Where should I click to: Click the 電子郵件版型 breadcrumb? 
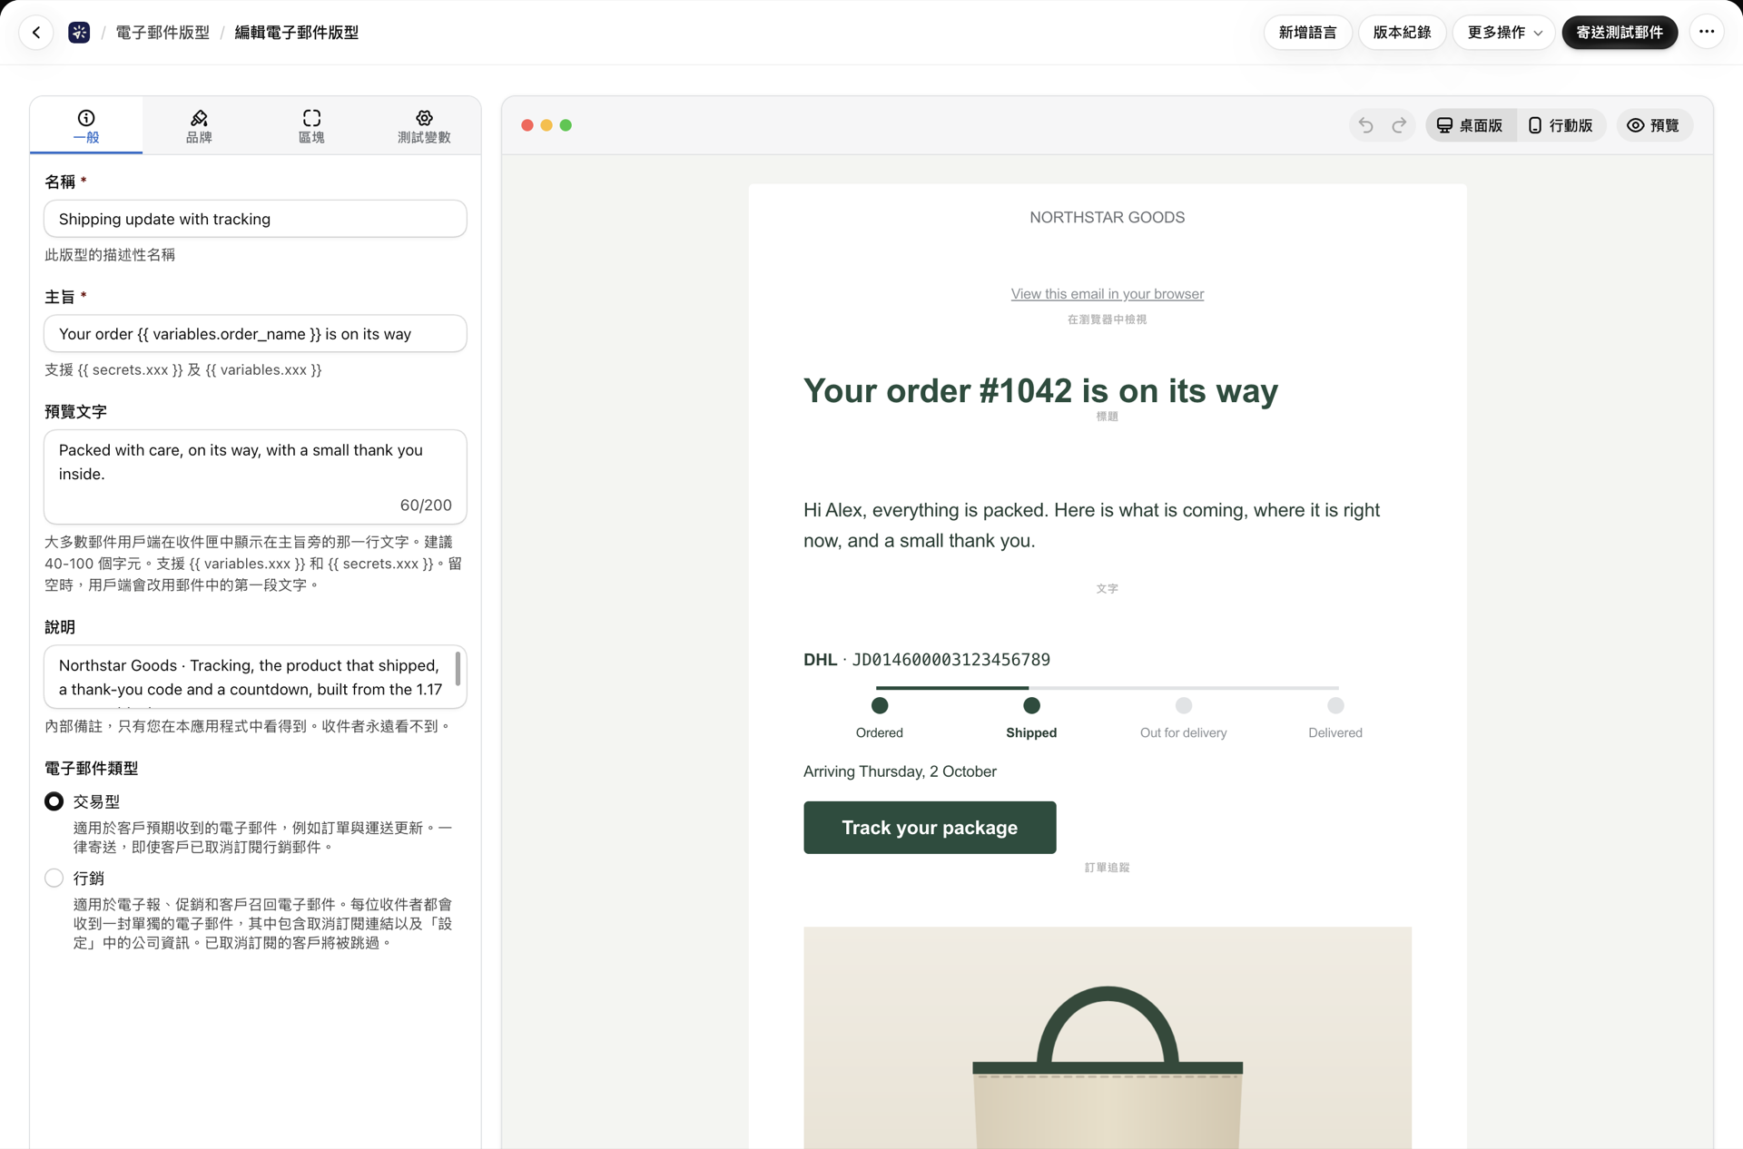(x=162, y=33)
